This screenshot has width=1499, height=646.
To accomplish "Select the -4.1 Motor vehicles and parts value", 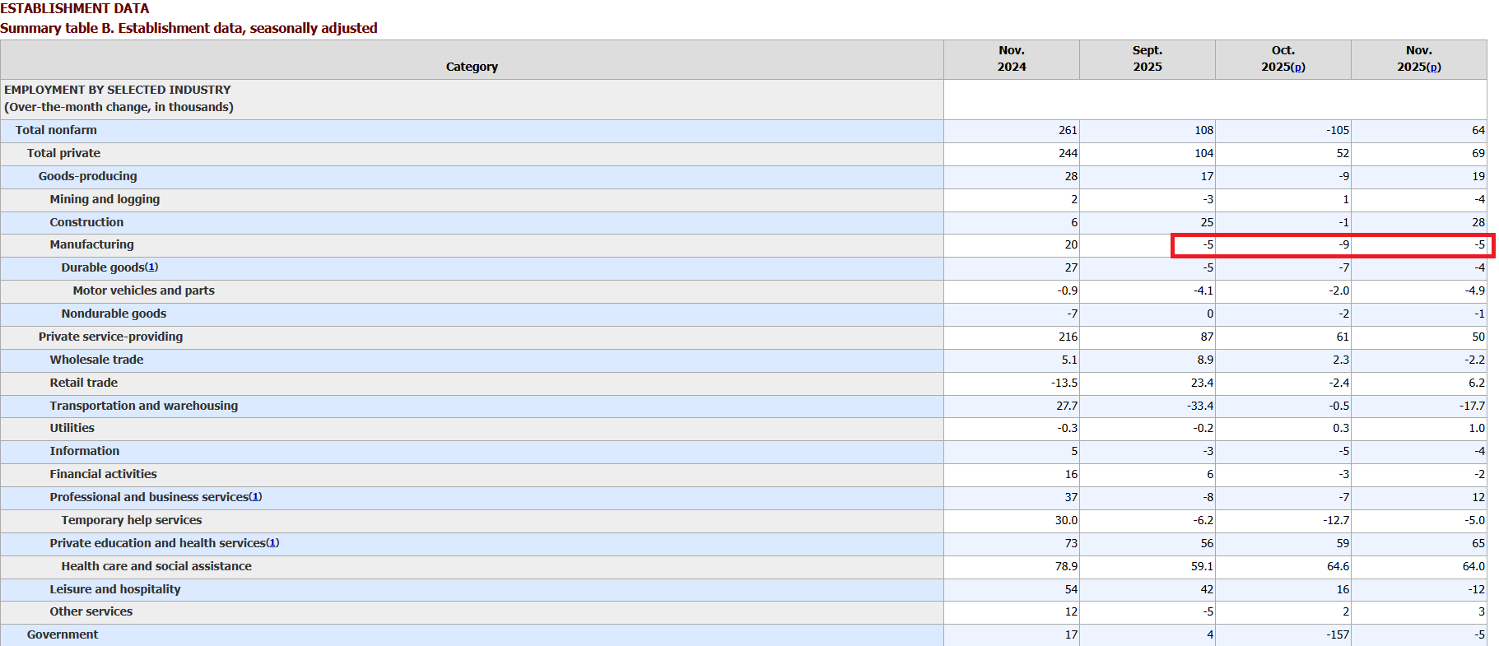I will click(1203, 290).
